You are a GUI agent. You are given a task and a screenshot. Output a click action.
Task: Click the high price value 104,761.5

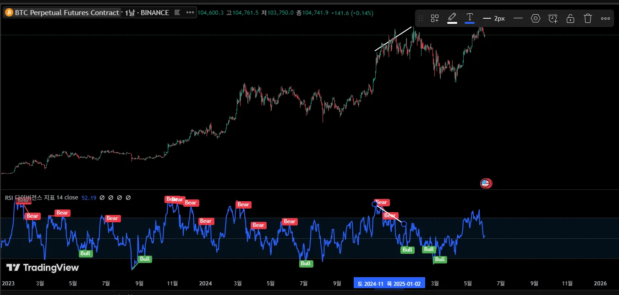(x=245, y=13)
